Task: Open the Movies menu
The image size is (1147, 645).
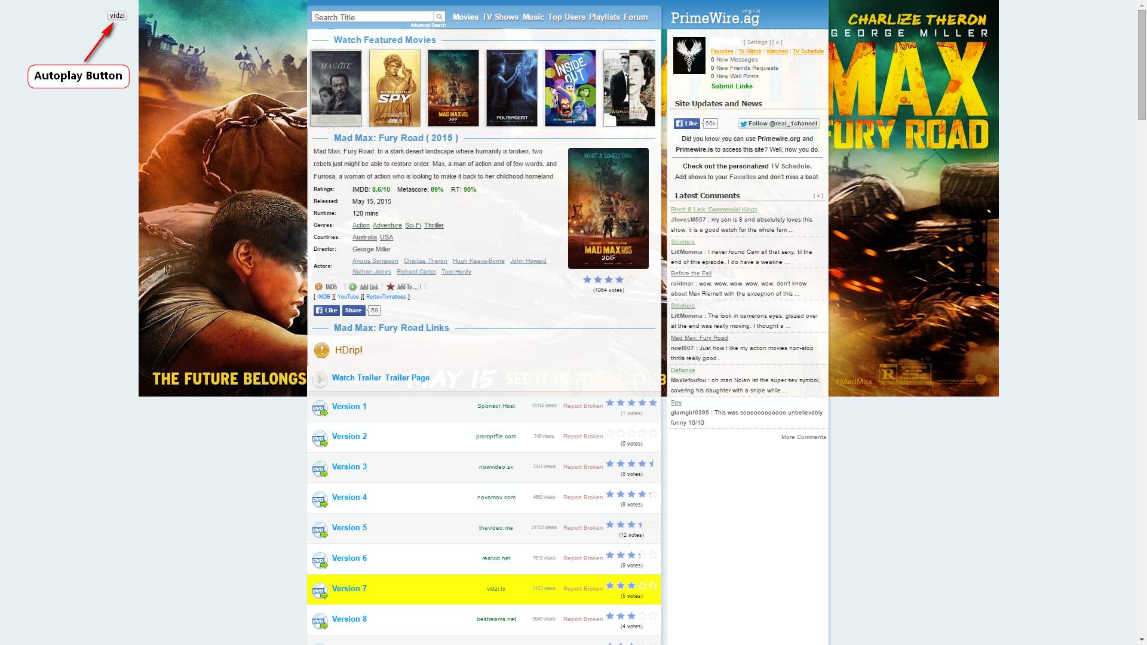Action: pyautogui.click(x=465, y=17)
